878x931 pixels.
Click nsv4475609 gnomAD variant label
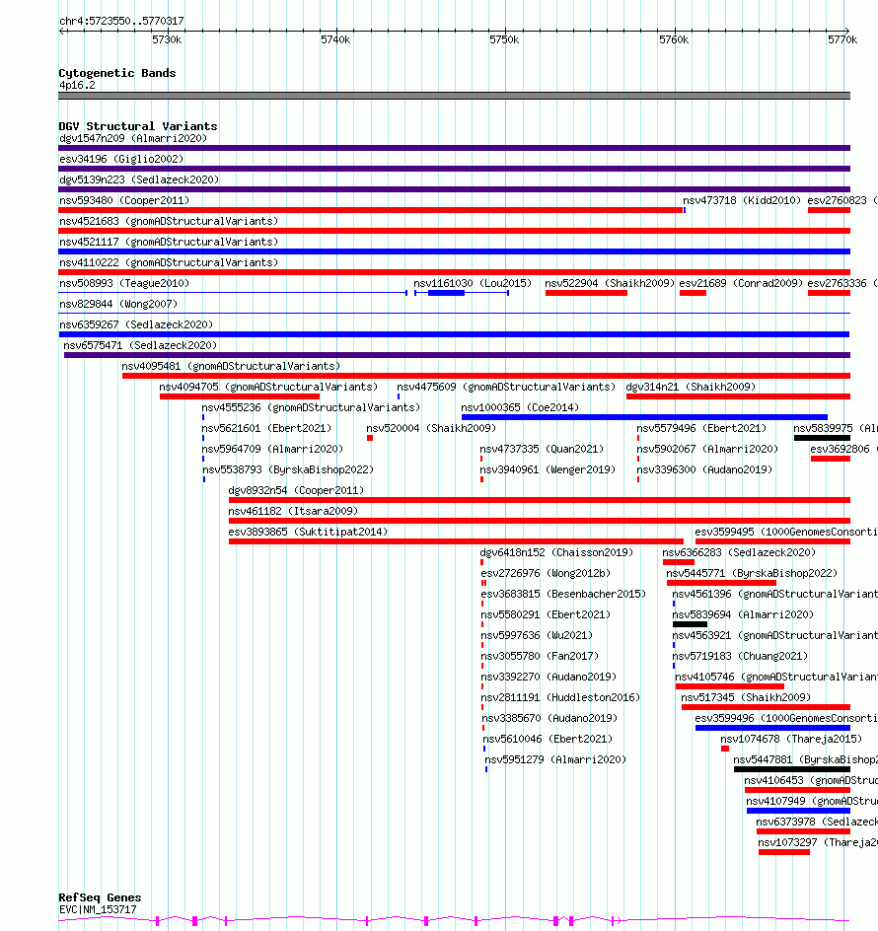(x=506, y=388)
